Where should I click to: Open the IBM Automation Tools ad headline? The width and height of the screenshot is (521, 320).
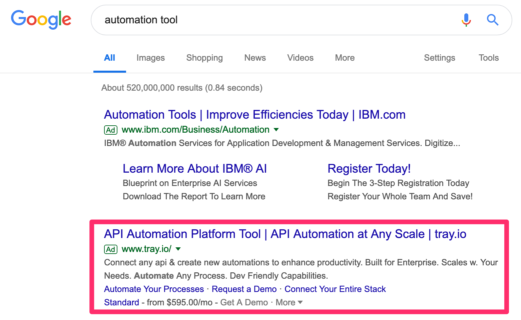(255, 115)
